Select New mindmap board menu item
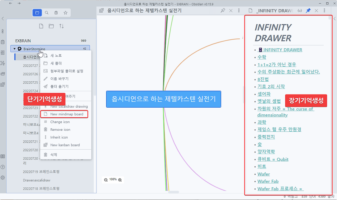Screen dimensions: 337x200 [x=64, y=114]
